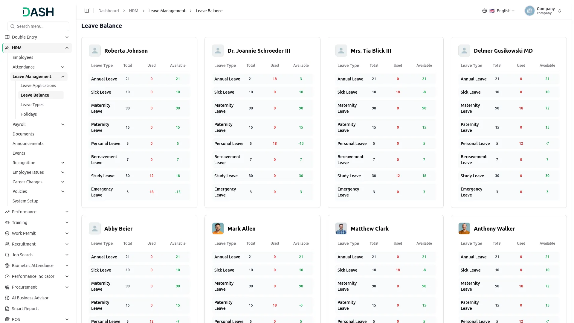This screenshot has width=574, height=323.
Task: Click the Training graduation cap icon
Action: tap(7, 223)
